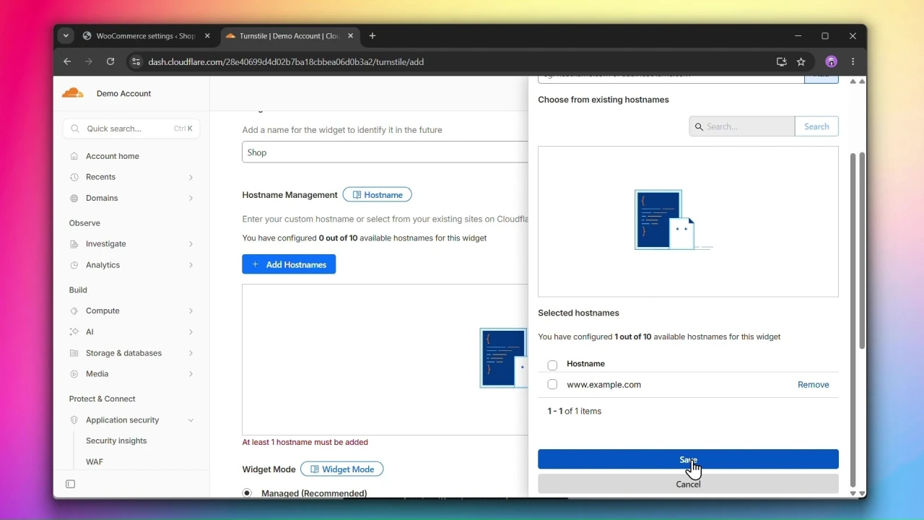Click Demo Account name in sidebar
Screen dimensions: 924x520
pos(124,93)
